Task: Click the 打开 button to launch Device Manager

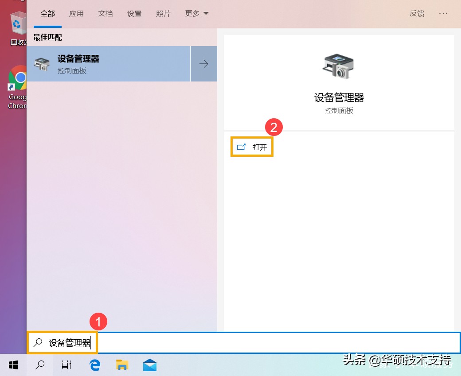Action: point(252,147)
